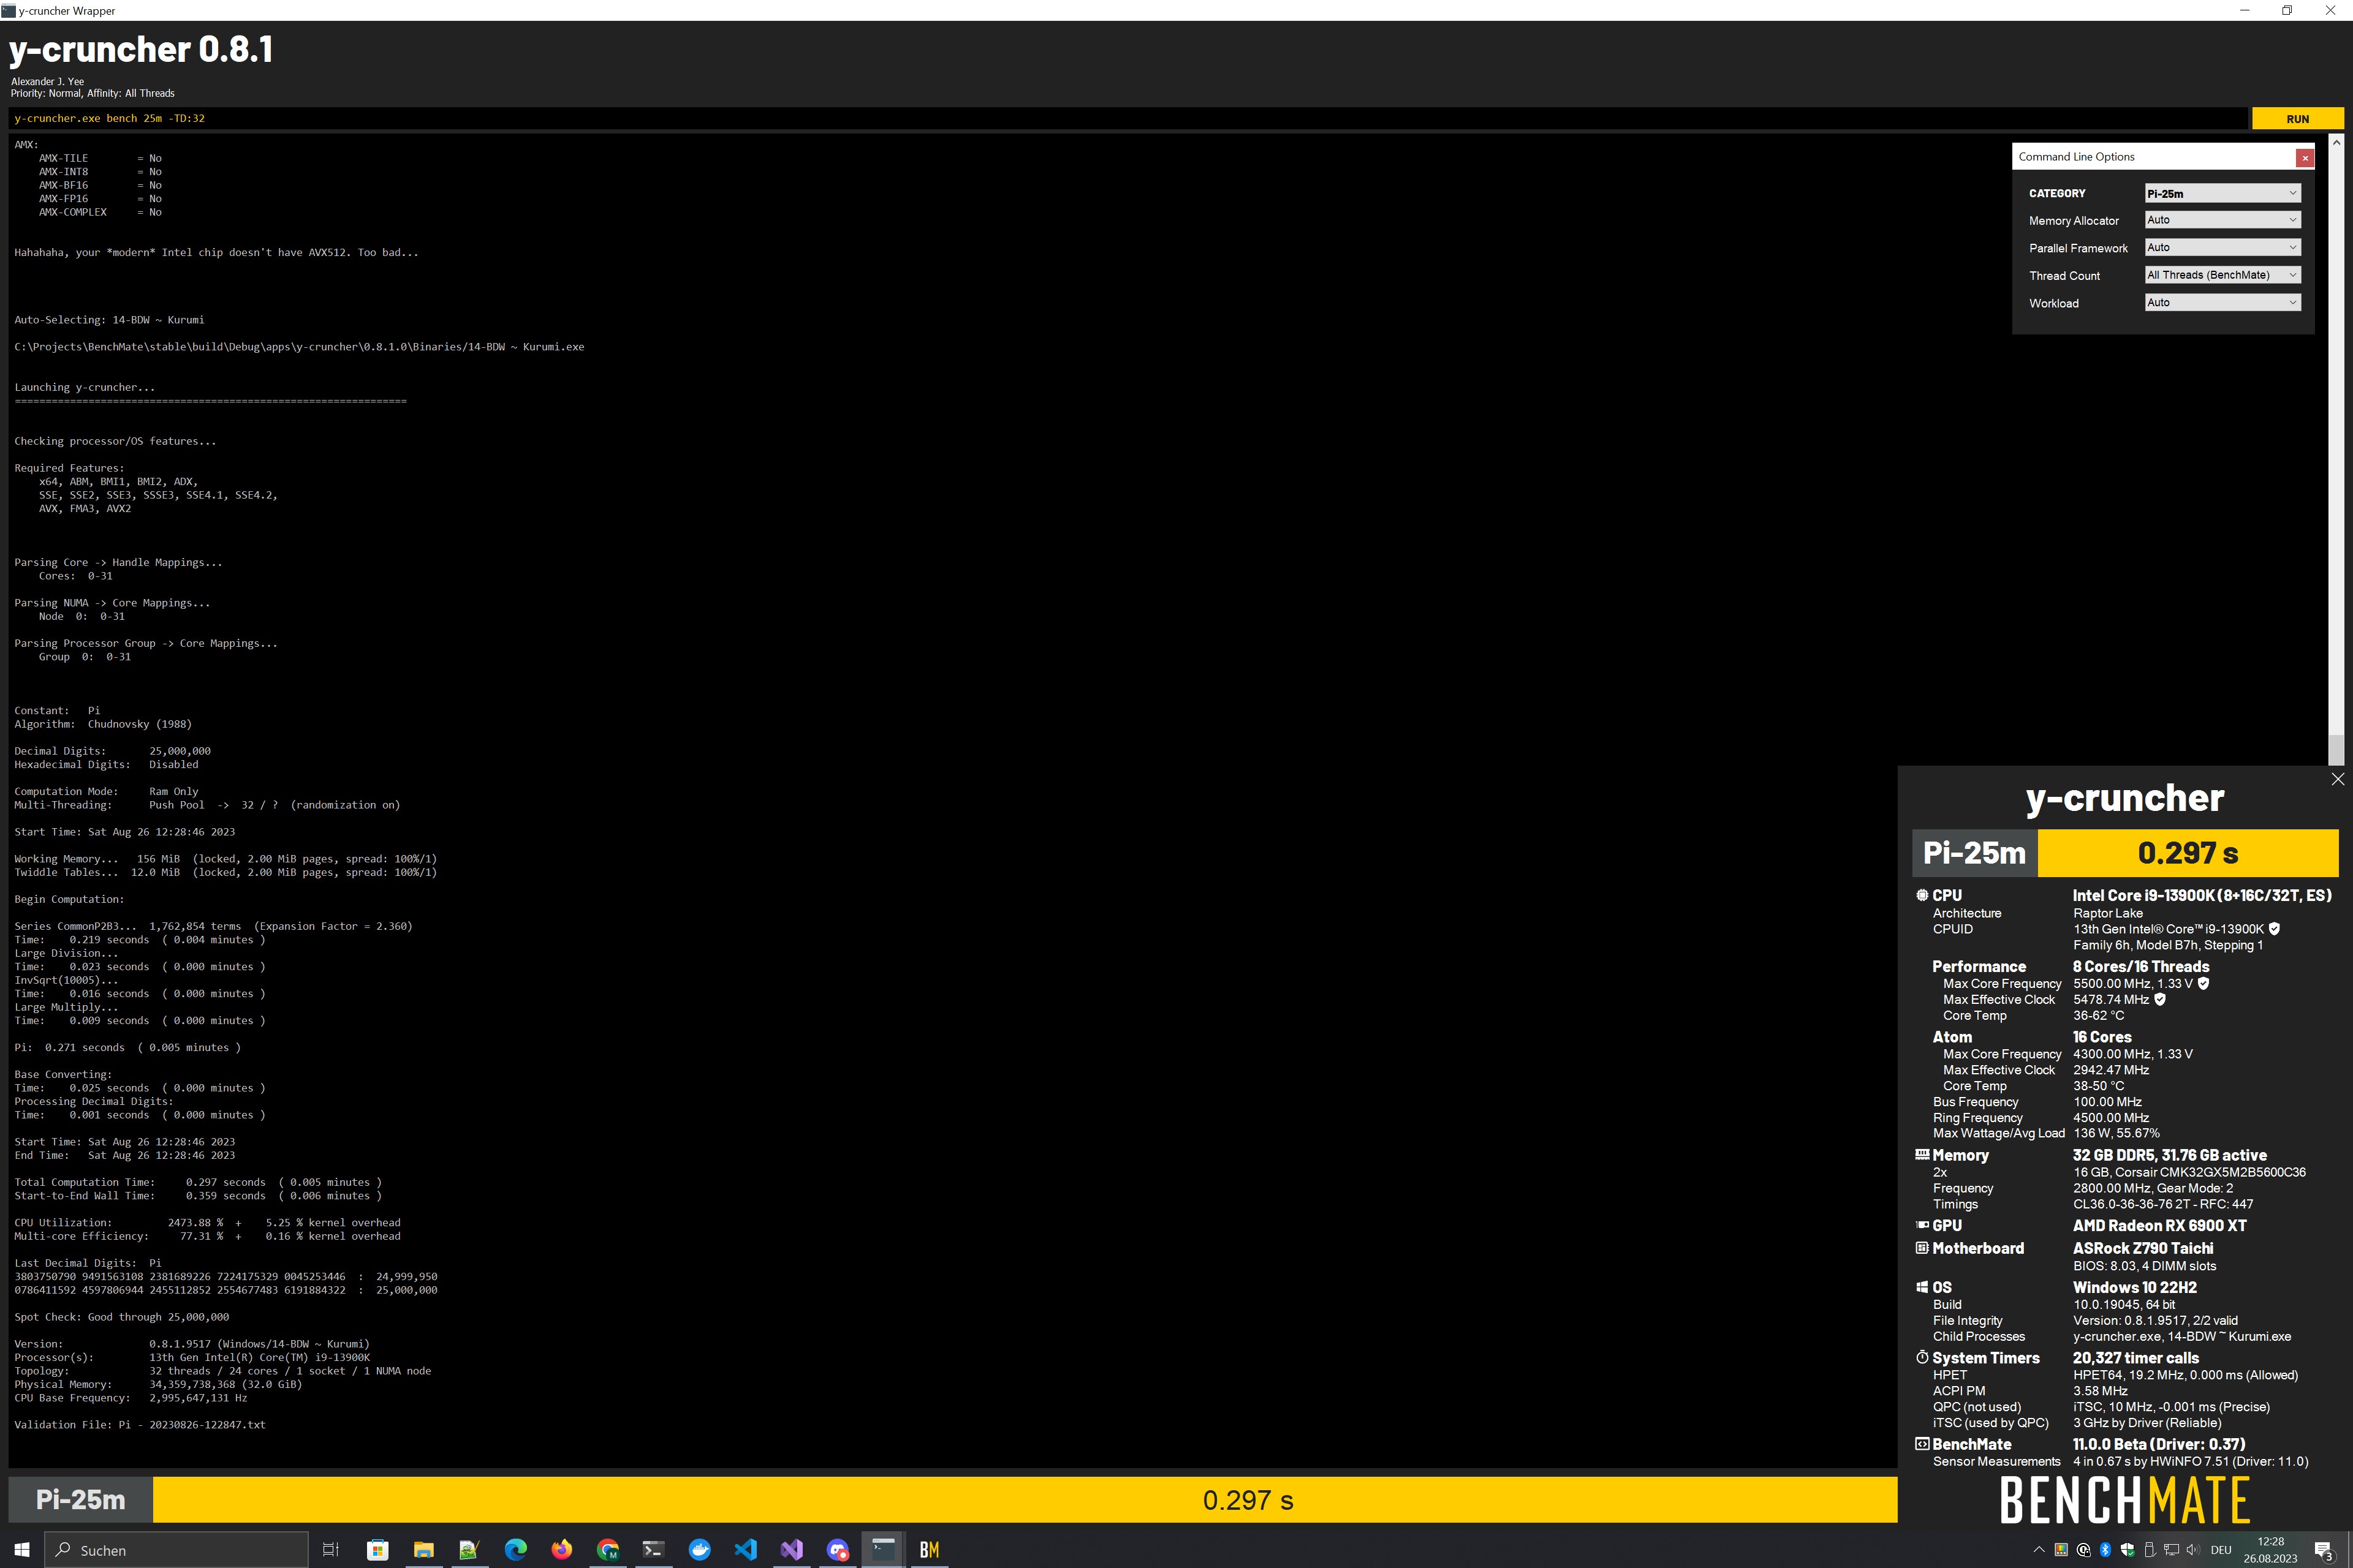Viewport: 2353px width, 1568px height.
Task: Click the Pi-25m label in bottom result bar
Action: pyautogui.click(x=81, y=1500)
